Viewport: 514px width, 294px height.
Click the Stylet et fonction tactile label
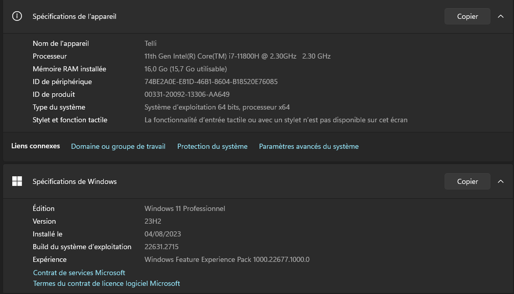tap(70, 120)
